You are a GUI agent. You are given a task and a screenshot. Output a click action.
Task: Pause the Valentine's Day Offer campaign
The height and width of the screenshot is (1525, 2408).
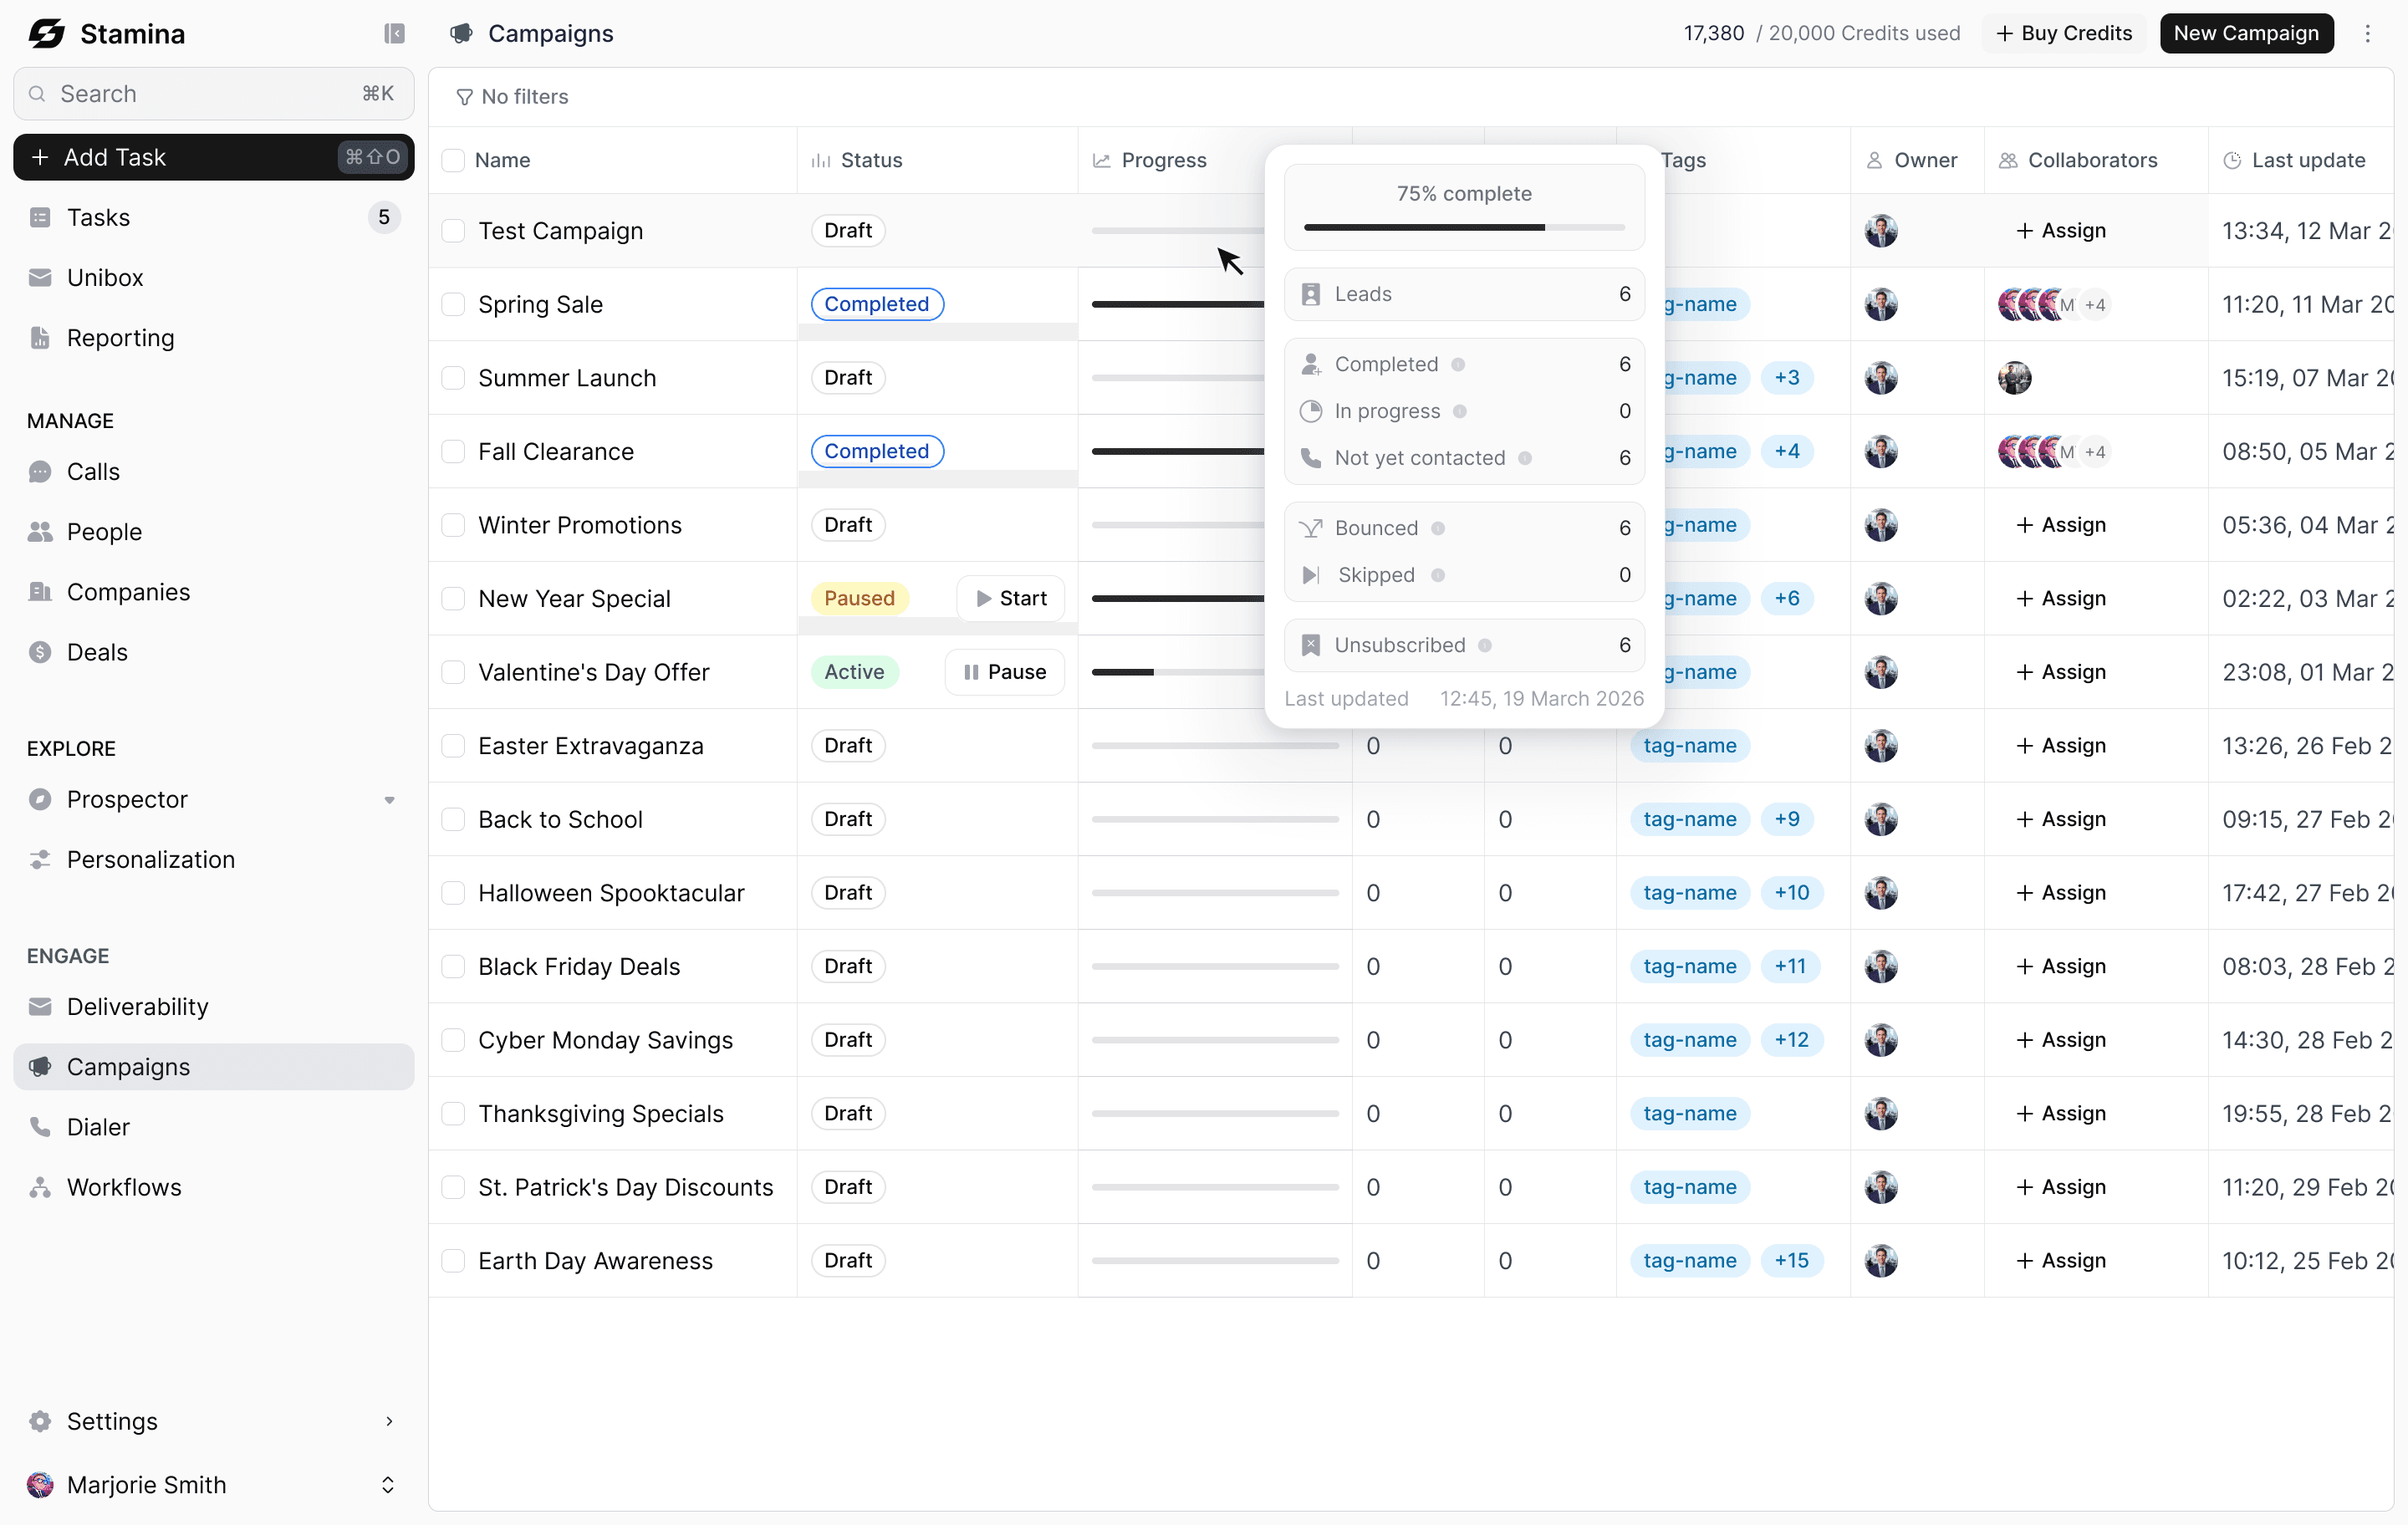tap(1004, 672)
